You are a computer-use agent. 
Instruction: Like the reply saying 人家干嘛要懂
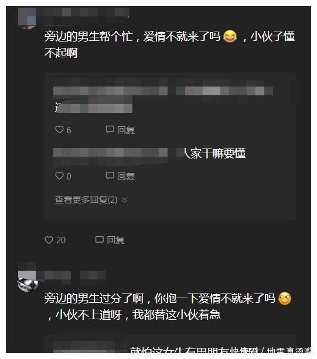[63, 176]
